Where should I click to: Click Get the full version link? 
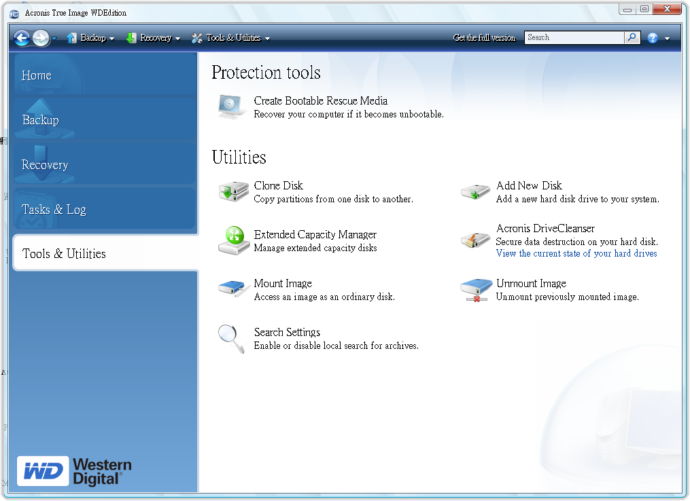(484, 38)
